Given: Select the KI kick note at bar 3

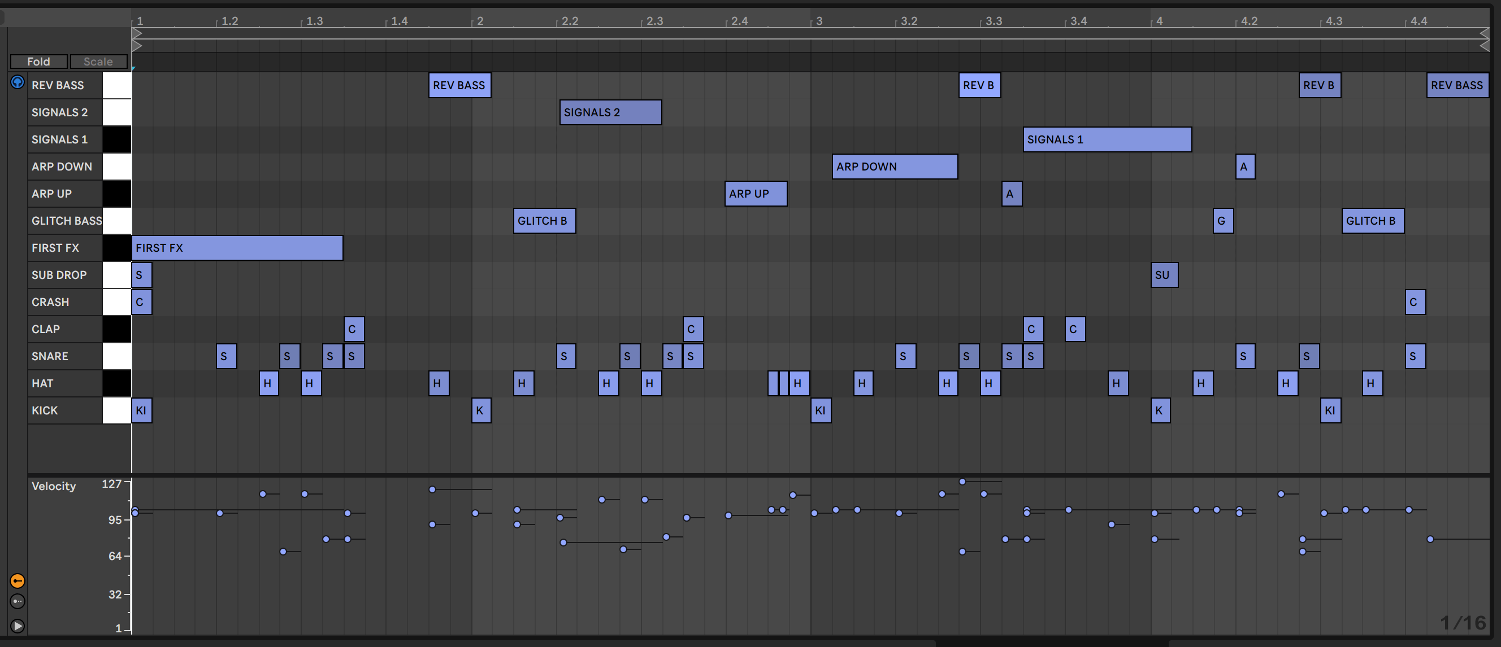Looking at the screenshot, I should pos(821,410).
